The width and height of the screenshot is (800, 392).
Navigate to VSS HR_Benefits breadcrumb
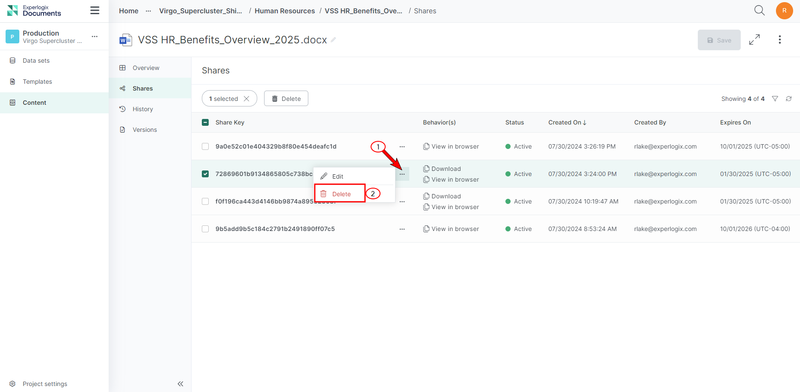coord(363,11)
